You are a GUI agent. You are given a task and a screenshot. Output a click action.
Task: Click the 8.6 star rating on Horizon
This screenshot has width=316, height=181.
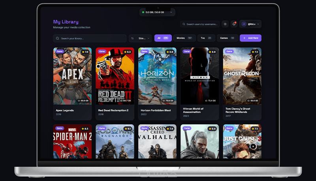pos(170,52)
